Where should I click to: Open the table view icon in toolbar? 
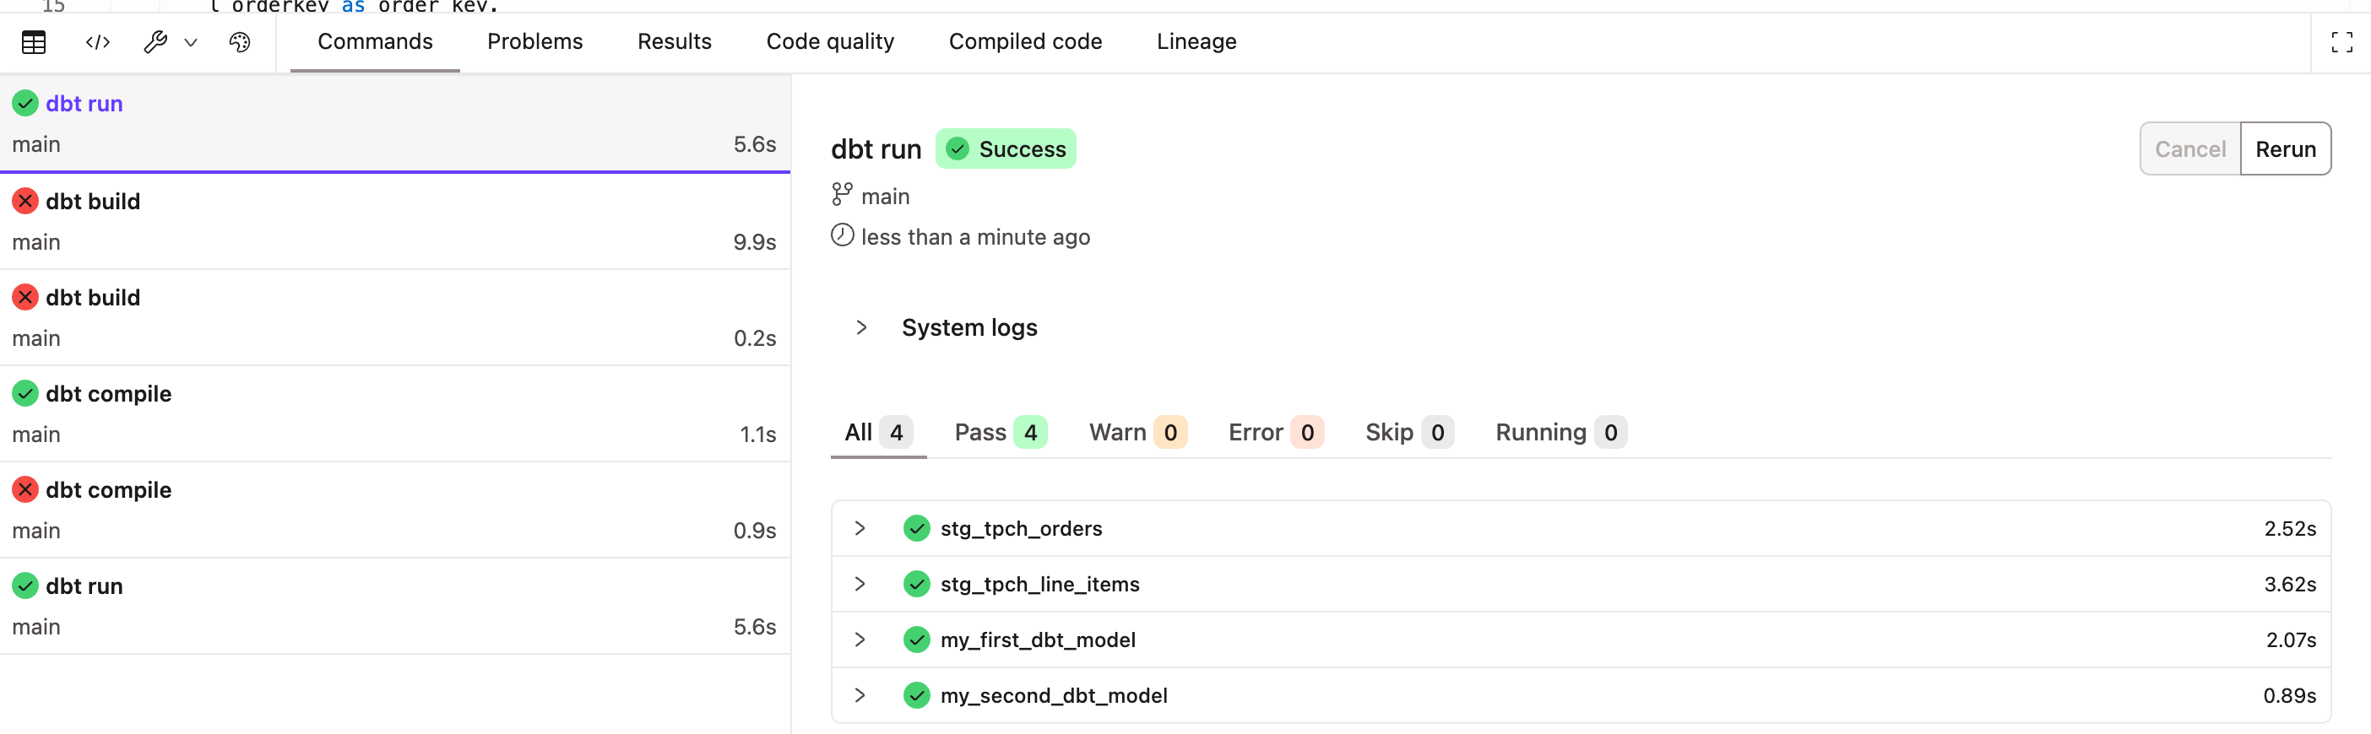(34, 42)
